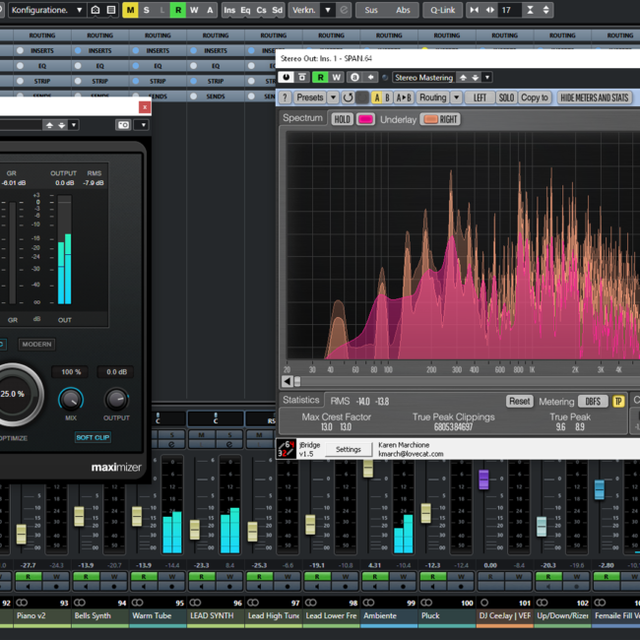This screenshot has height=640, width=640.
Task: Click the zoom narrower channels arrows icon
Action: (475, 10)
